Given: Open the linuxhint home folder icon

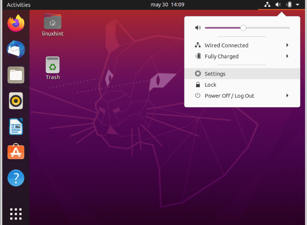Looking at the screenshot, I should (x=52, y=22).
